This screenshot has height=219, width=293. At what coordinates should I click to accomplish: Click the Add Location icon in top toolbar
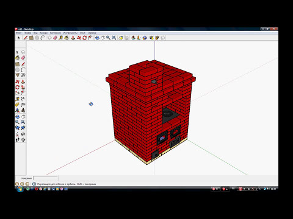point(121,38)
